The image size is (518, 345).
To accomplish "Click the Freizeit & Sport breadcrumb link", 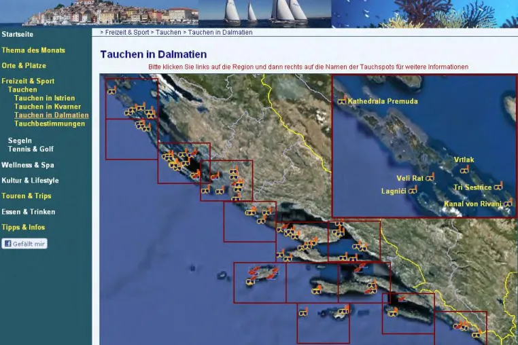I will click(x=127, y=33).
